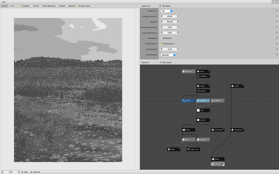
Task: Disable the Hidemarkers checkbox
Action: [161, 44]
